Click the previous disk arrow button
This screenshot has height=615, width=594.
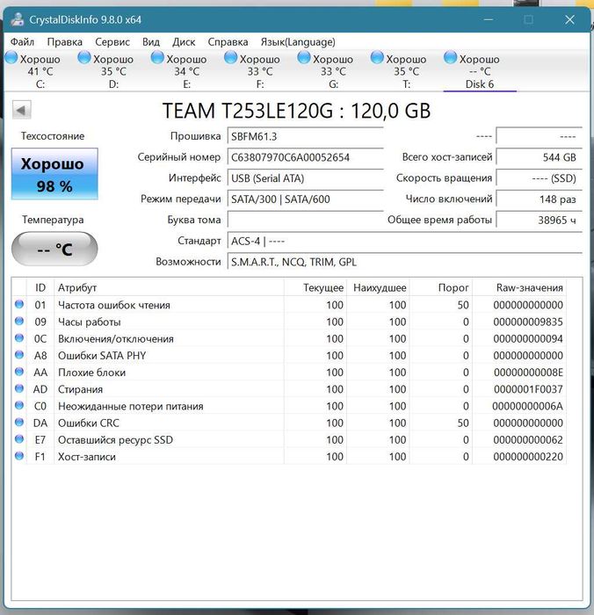[x=22, y=110]
